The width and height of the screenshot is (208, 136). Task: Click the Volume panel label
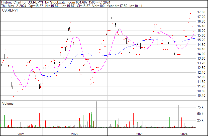pyautogui.click(x=8, y=103)
